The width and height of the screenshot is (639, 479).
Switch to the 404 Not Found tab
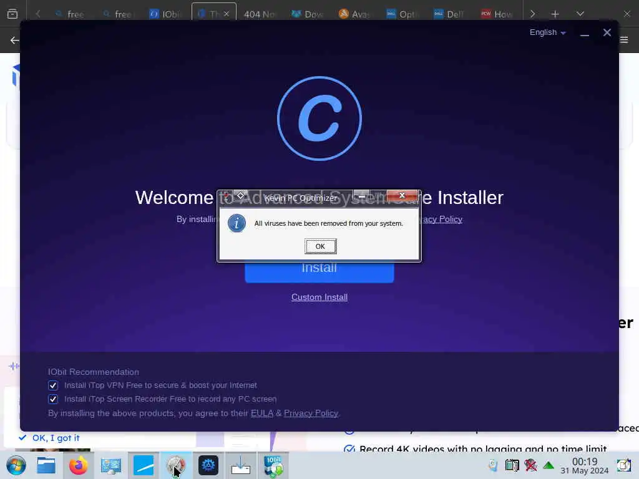coord(260,14)
